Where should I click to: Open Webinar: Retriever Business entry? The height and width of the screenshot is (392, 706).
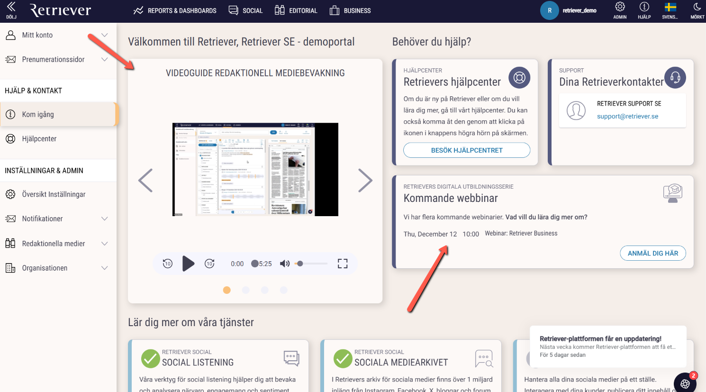click(521, 233)
